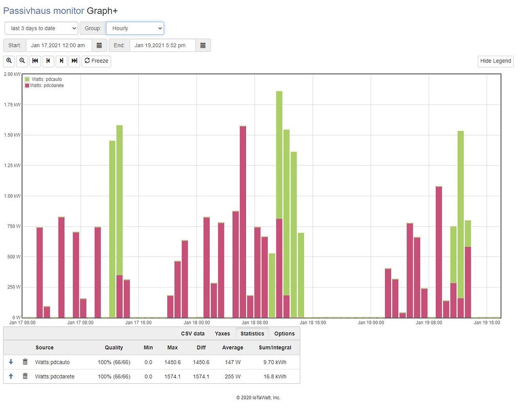Step back one period in the graph
525x410 pixels.
point(48,61)
